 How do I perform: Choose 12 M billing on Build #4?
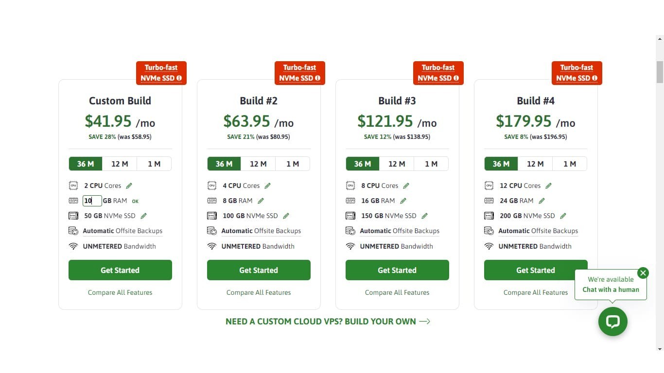point(535,164)
